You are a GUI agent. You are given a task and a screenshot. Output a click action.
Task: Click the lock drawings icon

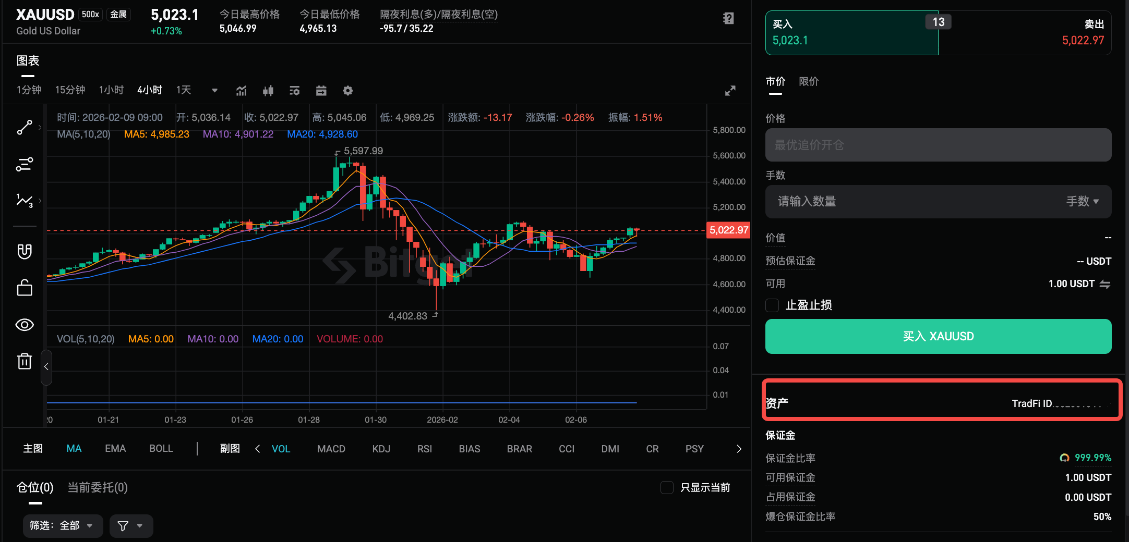(x=25, y=288)
